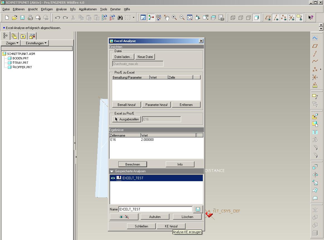Switch to the folder browser navigator tab
This screenshot has width=324, height=240.
coord(14,36)
